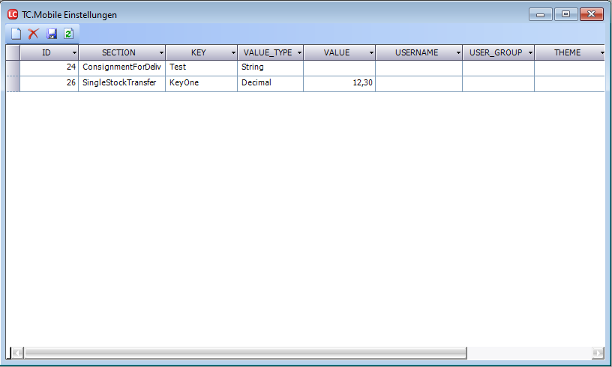Viewport: 612px width, 367px height.
Task: Select the row header for ID 24
Action: click(13, 67)
